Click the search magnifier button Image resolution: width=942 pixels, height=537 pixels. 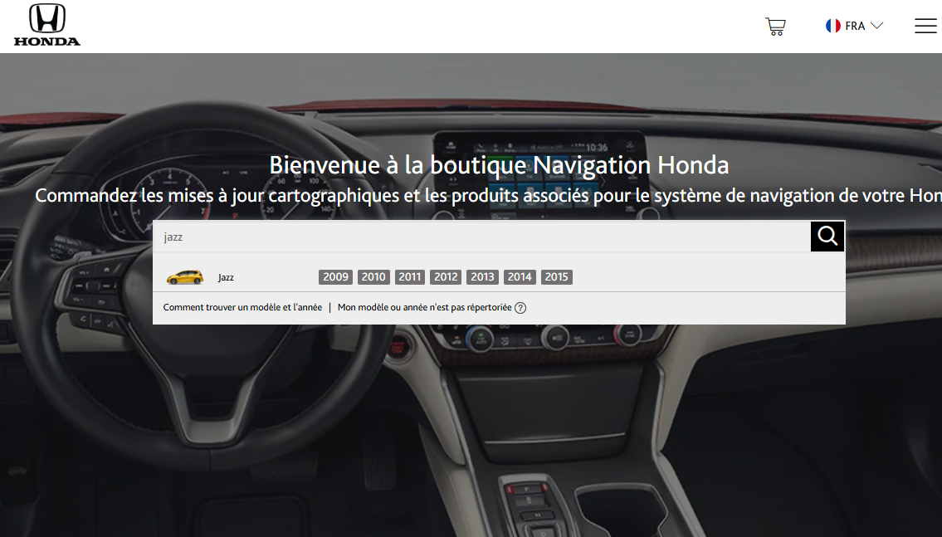[827, 236]
